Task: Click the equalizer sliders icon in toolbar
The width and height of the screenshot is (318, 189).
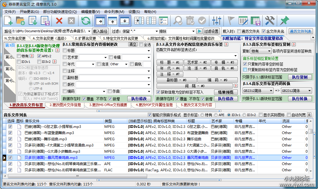Action: tap(217, 21)
